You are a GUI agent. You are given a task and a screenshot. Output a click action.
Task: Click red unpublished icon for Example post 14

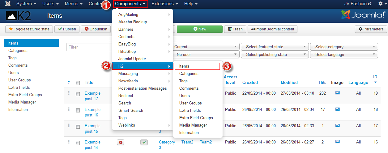(121, 142)
